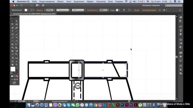The image size is (193, 108).
Task: Set toolbox paint mode to Gradient
Action: 14,76
